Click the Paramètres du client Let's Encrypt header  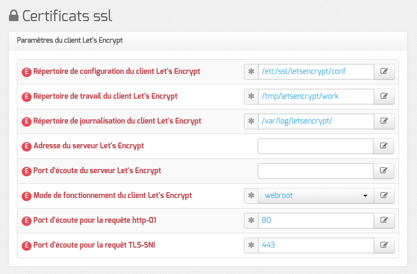pos(70,41)
